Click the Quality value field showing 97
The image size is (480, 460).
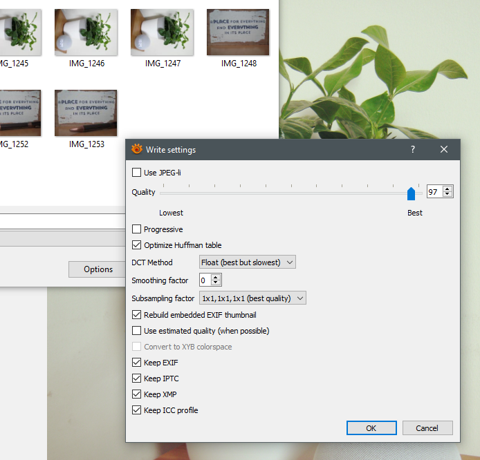click(x=434, y=192)
